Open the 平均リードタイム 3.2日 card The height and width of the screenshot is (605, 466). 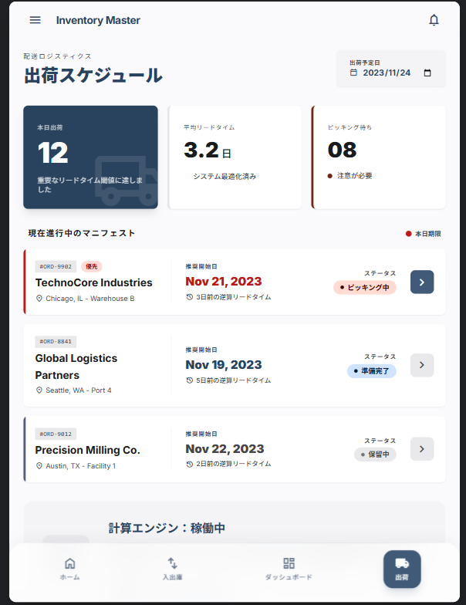(235, 157)
